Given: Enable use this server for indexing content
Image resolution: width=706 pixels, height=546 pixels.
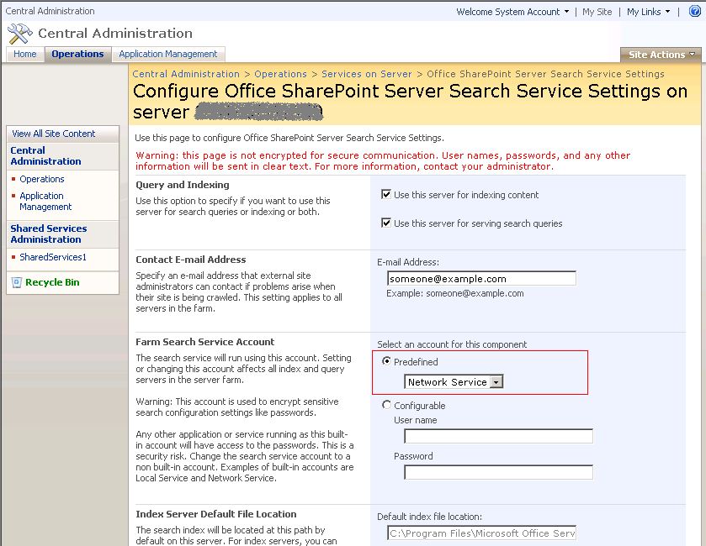Looking at the screenshot, I should [386, 195].
